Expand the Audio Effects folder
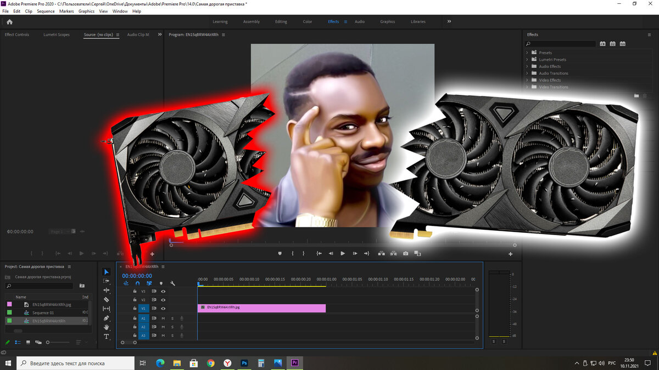Screen dimensions: 659x370 (527, 66)
